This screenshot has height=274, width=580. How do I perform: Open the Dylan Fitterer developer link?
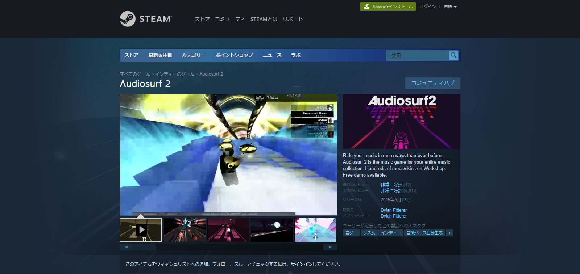pos(393,210)
